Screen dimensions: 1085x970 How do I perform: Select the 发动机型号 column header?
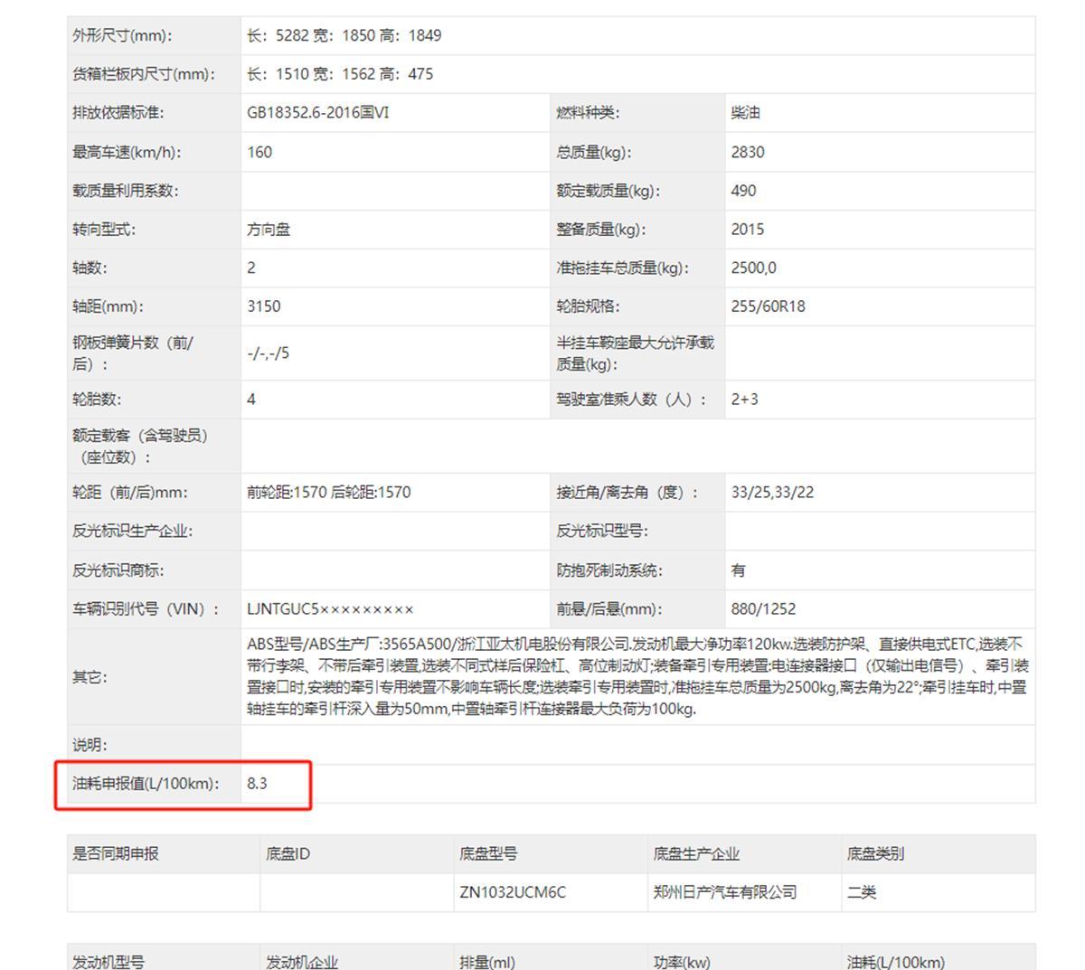pos(108,962)
